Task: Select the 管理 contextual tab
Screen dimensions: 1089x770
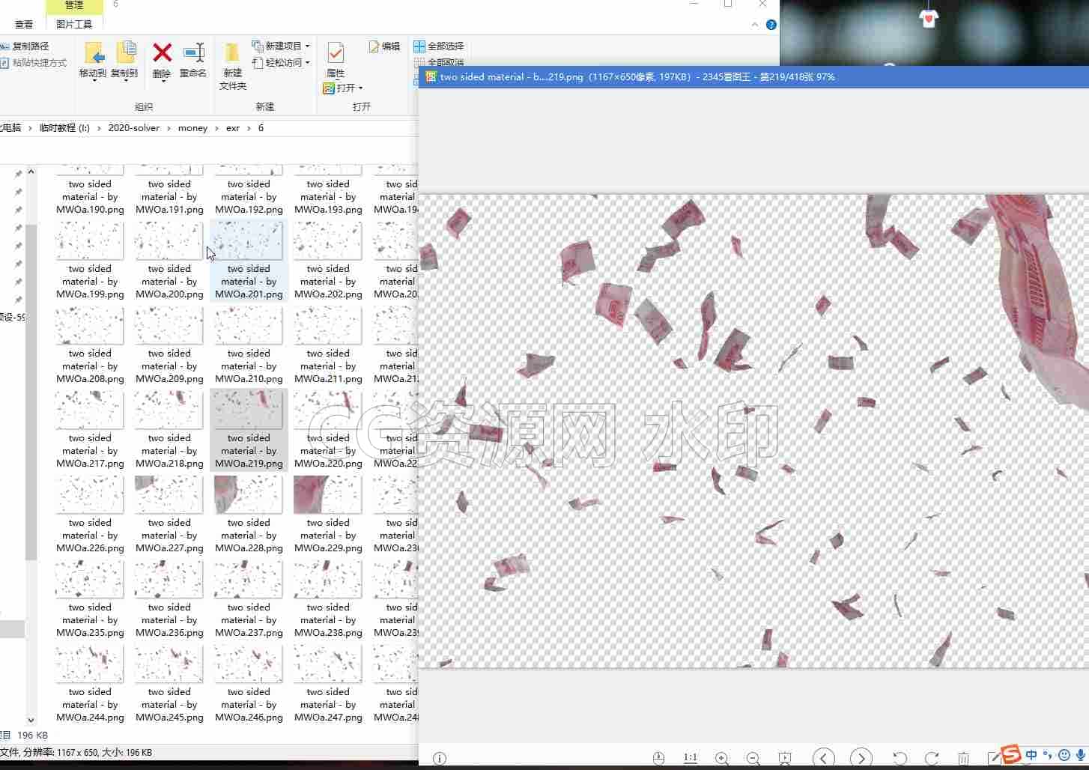Action: click(74, 5)
